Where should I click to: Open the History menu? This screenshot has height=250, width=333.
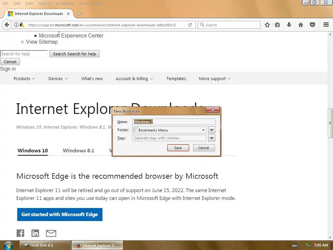click(x=45, y=3)
